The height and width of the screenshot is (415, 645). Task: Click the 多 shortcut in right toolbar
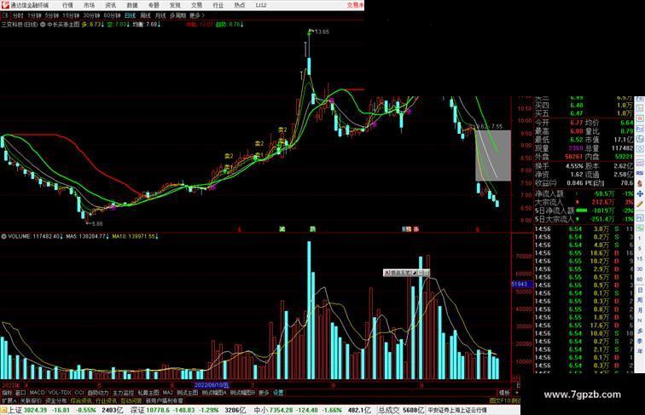pyautogui.click(x=640, y=331)
